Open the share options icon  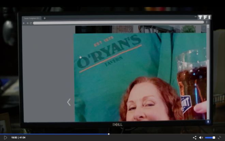point(194,138)
